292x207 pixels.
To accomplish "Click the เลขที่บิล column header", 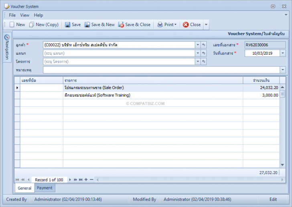I will coord(42,80).
